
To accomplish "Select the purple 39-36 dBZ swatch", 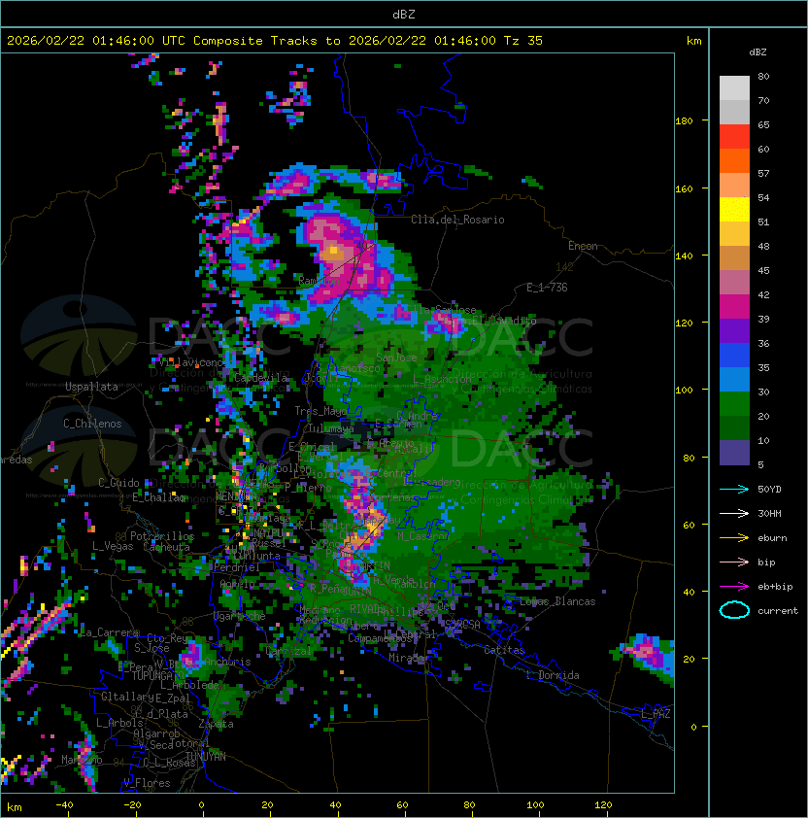I will tap(734, 330).
